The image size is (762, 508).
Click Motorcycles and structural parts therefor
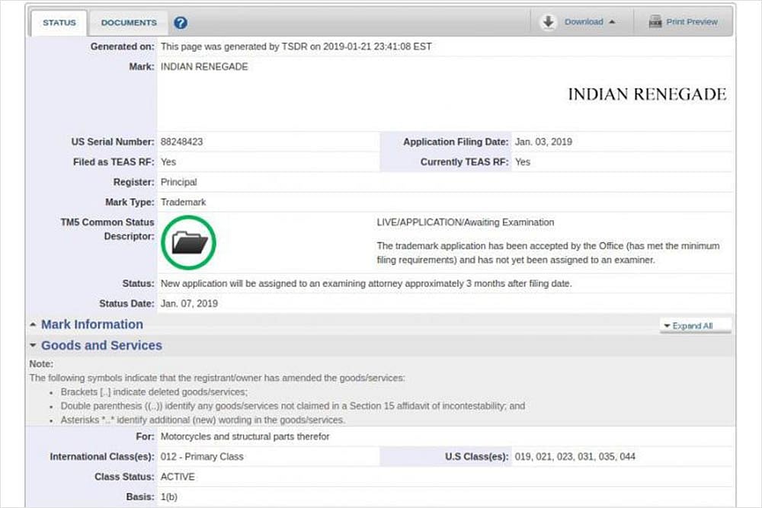point(245,436)
